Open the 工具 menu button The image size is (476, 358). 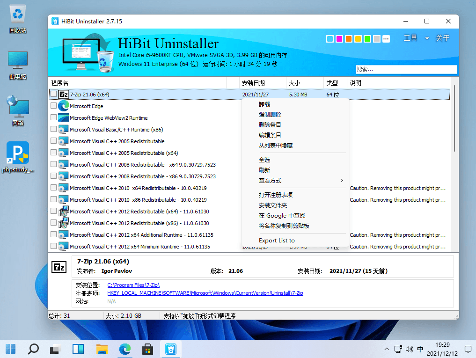click(x=410, y=38)
